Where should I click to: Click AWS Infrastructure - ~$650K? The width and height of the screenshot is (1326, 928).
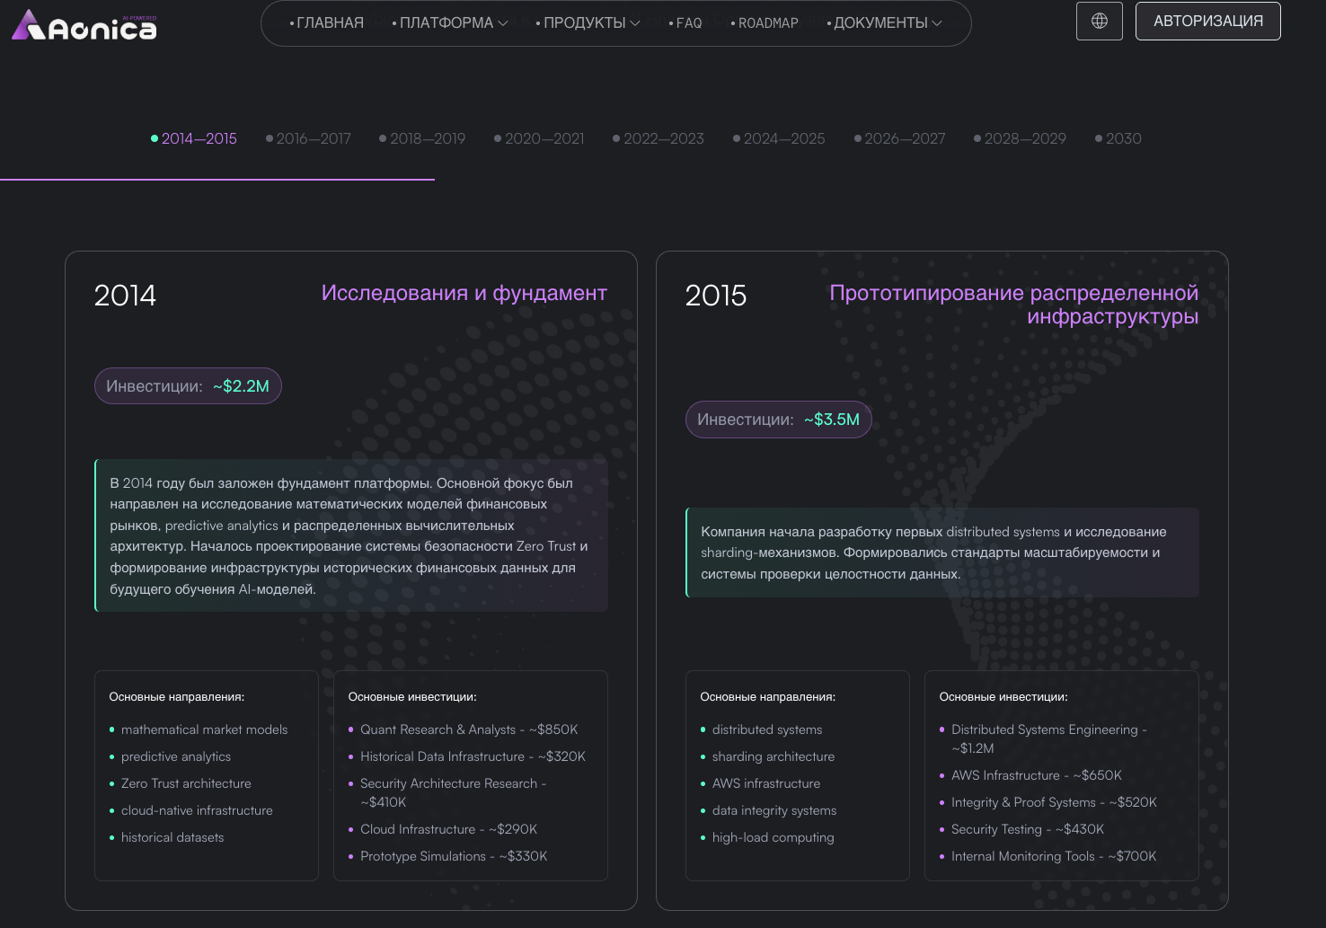click(1037, 775)
